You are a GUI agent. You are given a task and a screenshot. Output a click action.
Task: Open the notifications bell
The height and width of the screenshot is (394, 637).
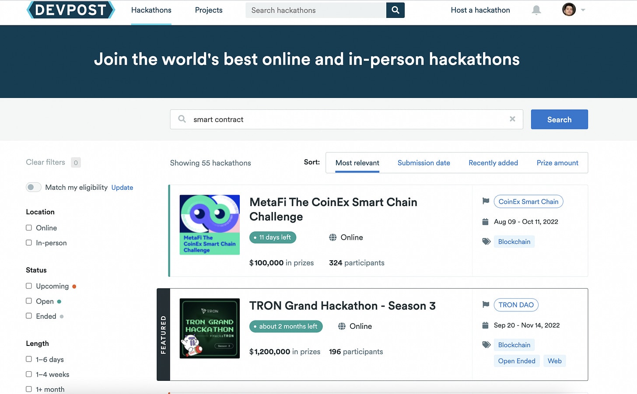tap(536, 10)
